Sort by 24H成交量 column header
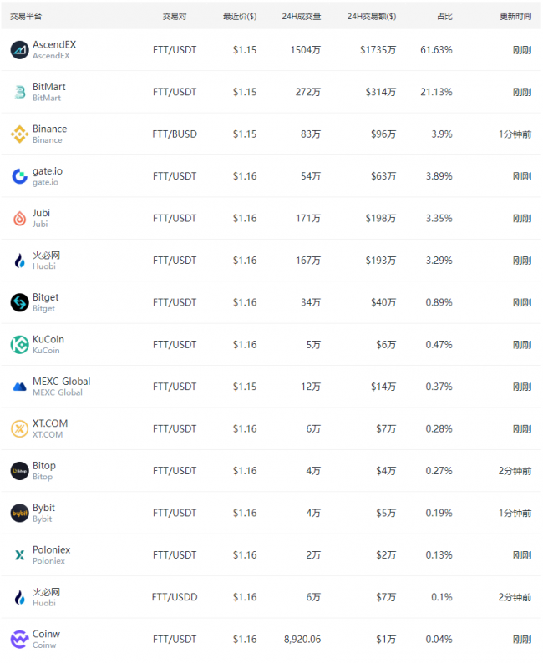Screen dimensions: 543x663 coord(301,16)
